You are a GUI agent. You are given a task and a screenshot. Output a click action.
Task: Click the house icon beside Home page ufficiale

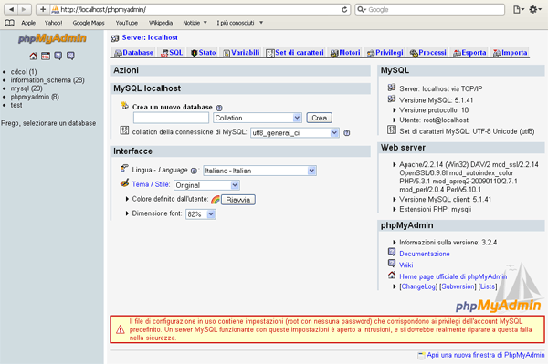392,275
